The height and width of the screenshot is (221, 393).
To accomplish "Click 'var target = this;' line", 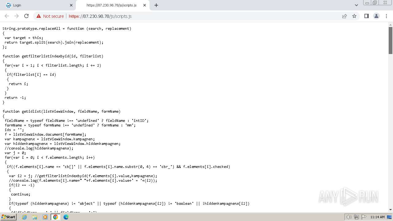I will coord(24,38).
